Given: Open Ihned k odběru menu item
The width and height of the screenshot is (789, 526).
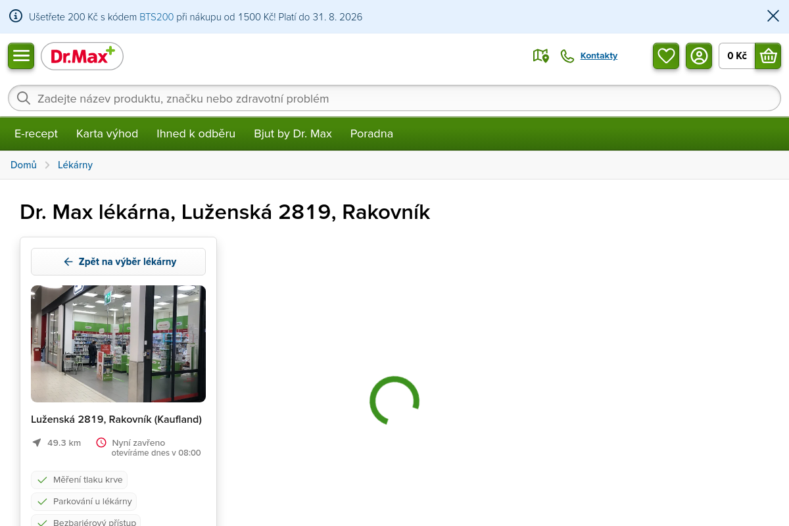Looking at the screenshot, I should pos(196,133).
